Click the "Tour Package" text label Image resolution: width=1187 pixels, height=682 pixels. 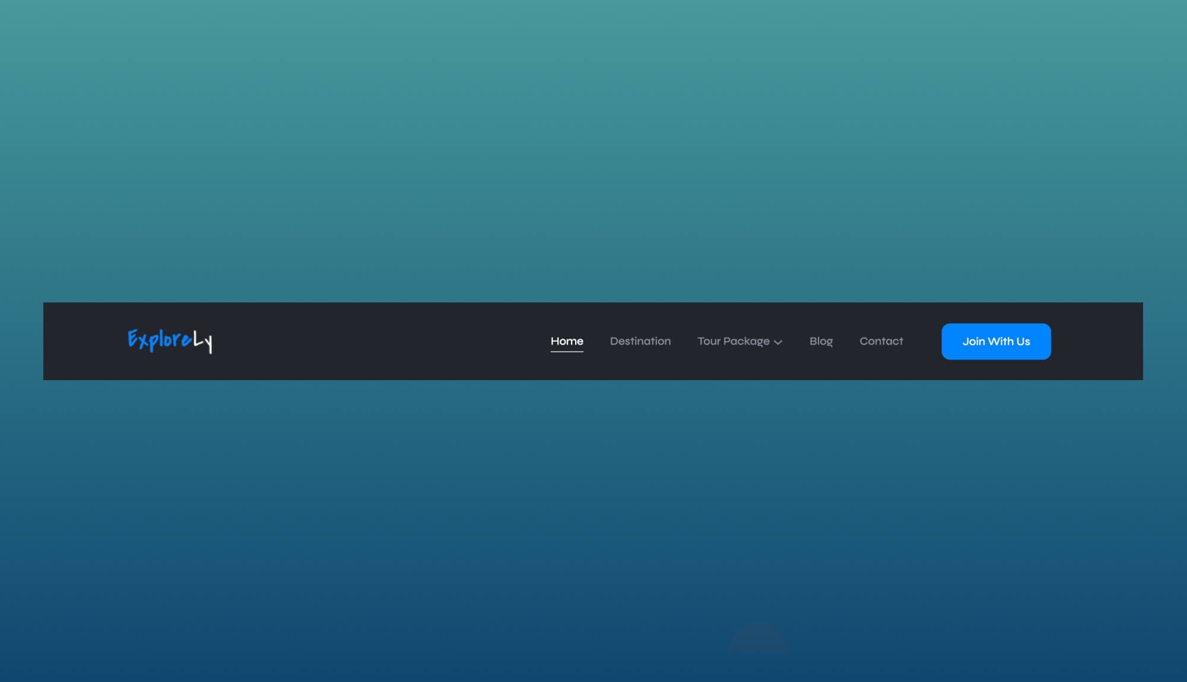[733, 341]
